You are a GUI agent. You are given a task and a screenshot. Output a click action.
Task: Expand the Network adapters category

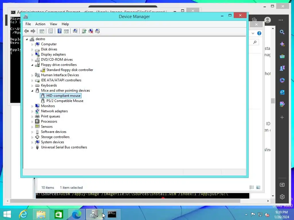32,111
